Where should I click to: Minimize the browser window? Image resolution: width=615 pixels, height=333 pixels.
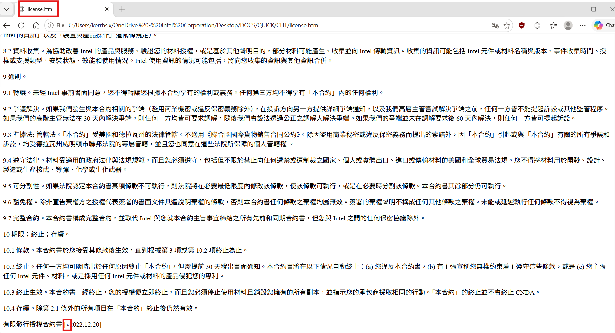[575, 9]
